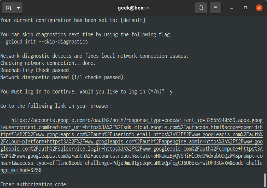Screen dimensions: 267x188
Task: Click the link line ending S256
Action: coord(21,170)
